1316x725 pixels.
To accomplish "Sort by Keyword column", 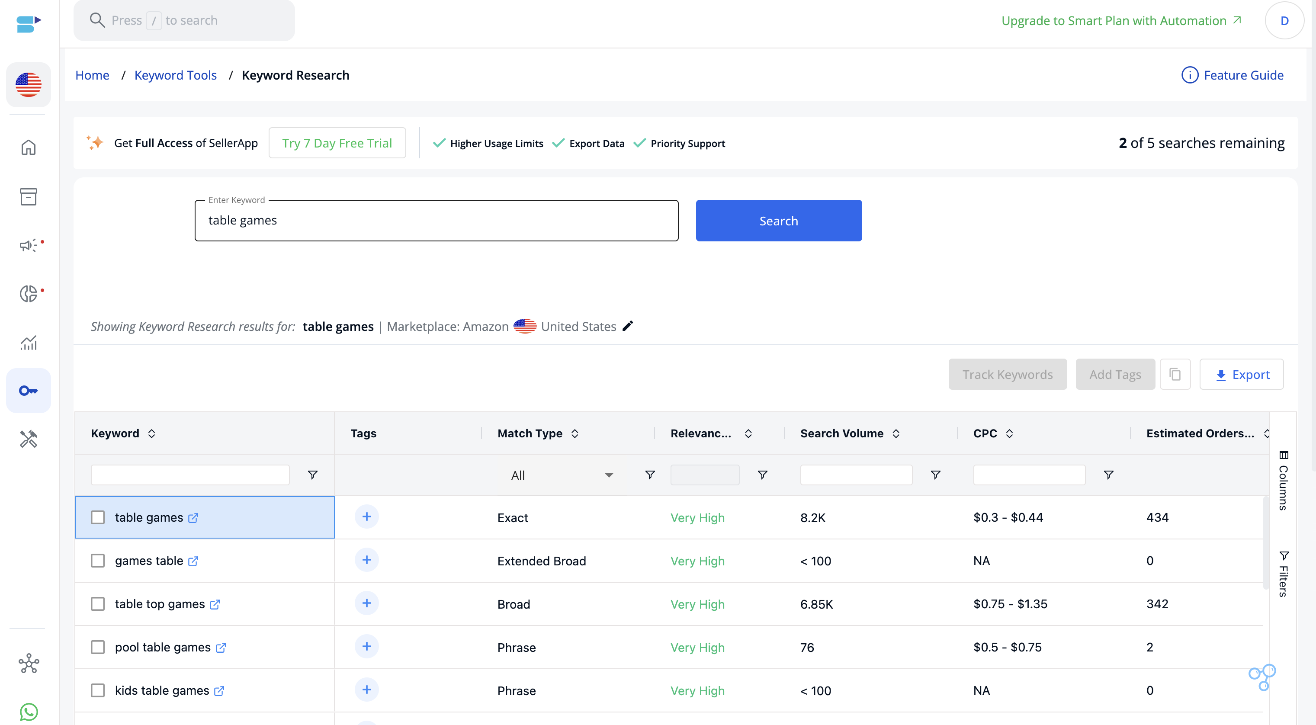I will click(151, 434).
